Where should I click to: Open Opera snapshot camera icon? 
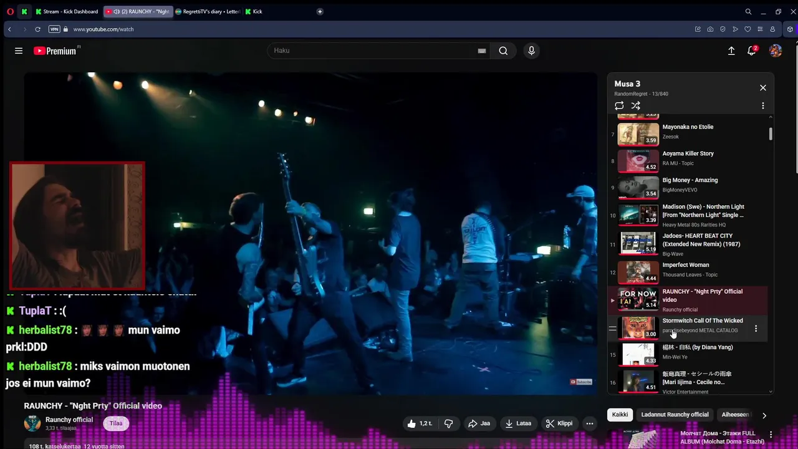[x=710, y=29]
